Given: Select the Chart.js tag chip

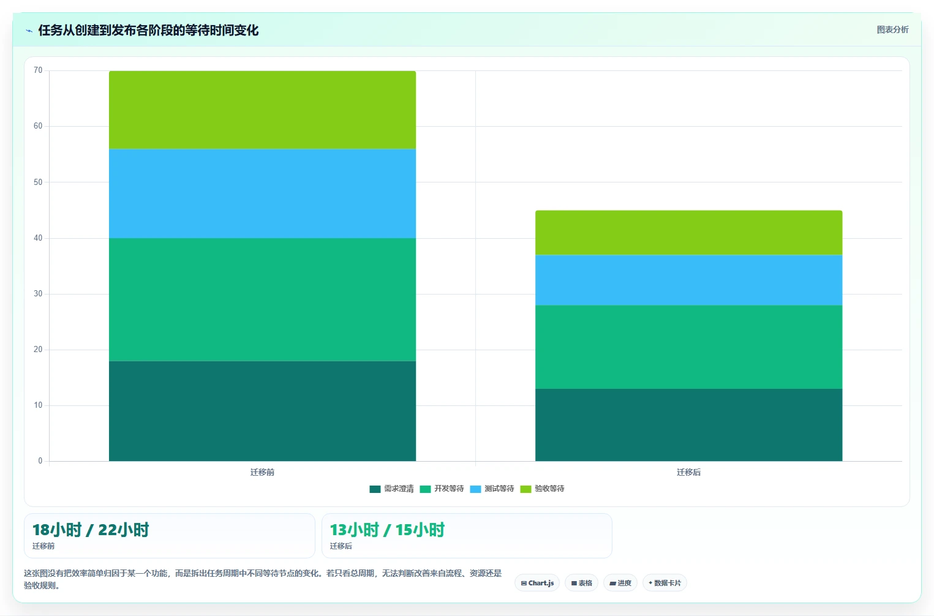Looking at the screenshot, I should [537, 583].
